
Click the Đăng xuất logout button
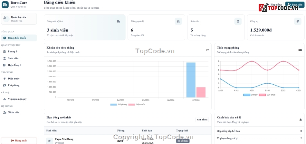19,140
